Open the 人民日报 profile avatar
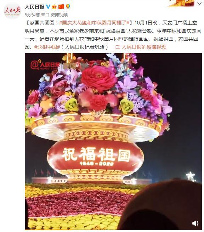204x232 pixels. tap(12, 11)
